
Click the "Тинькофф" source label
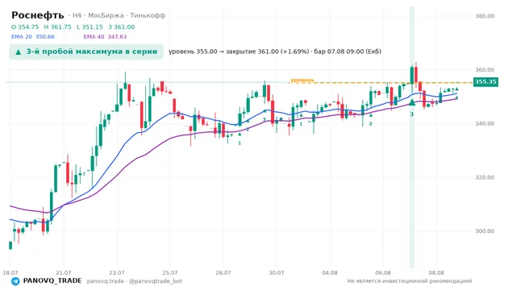(x=148, y=15)
